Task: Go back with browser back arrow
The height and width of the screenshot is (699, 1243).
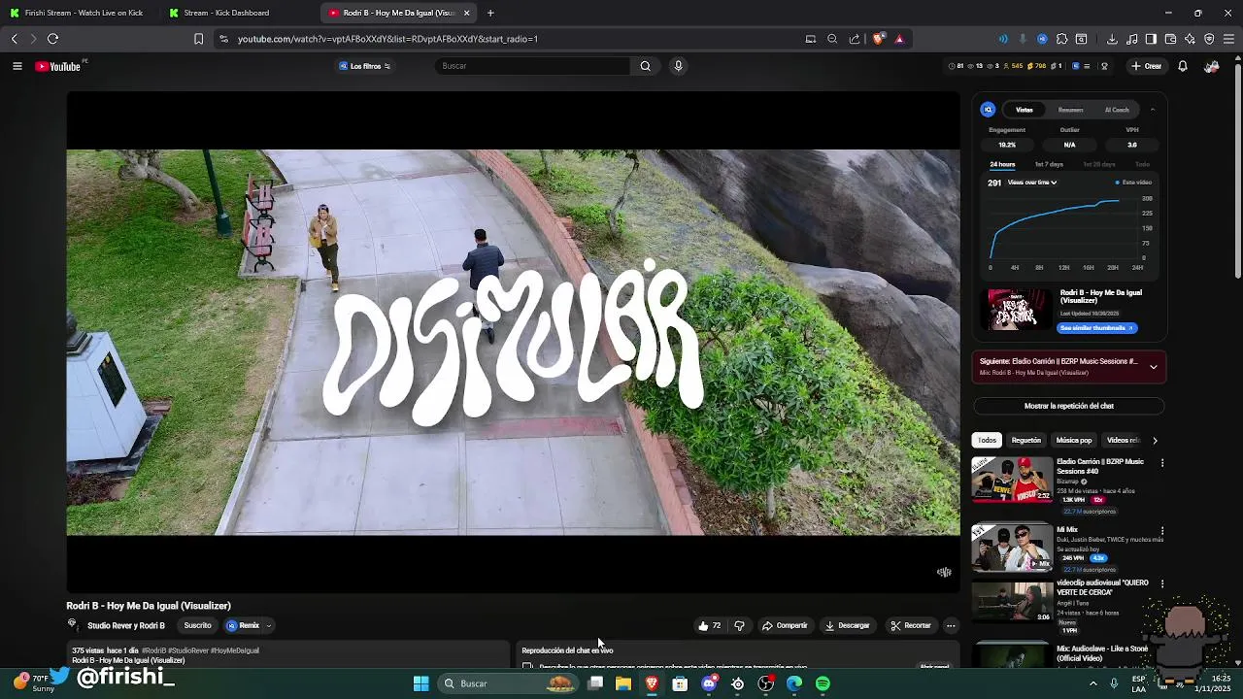Action: point(14,39)
